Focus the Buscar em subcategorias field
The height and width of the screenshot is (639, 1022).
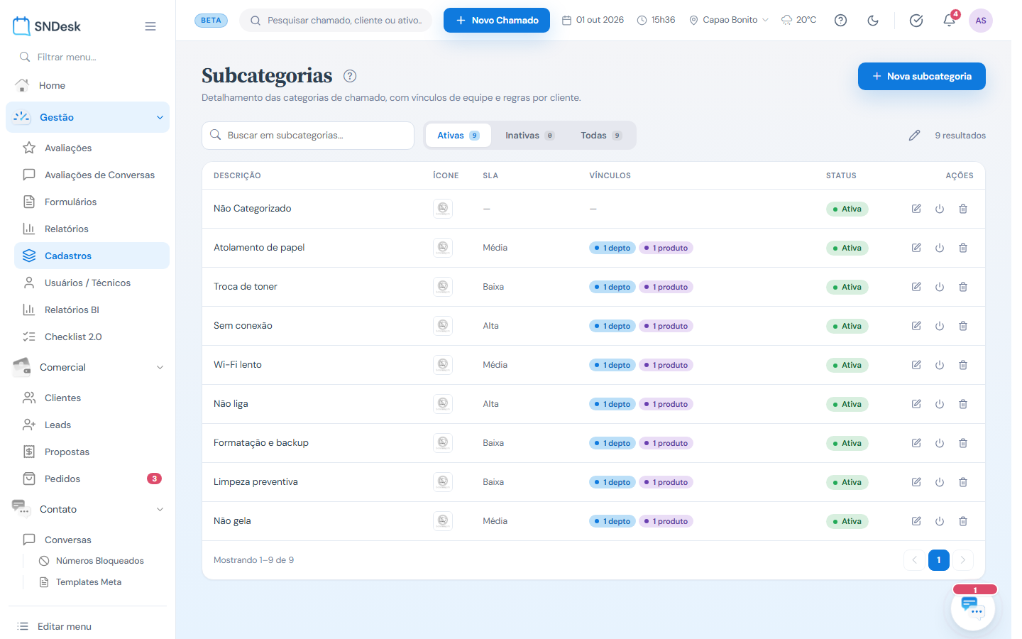pyautogui.click(x=308, y=136)
